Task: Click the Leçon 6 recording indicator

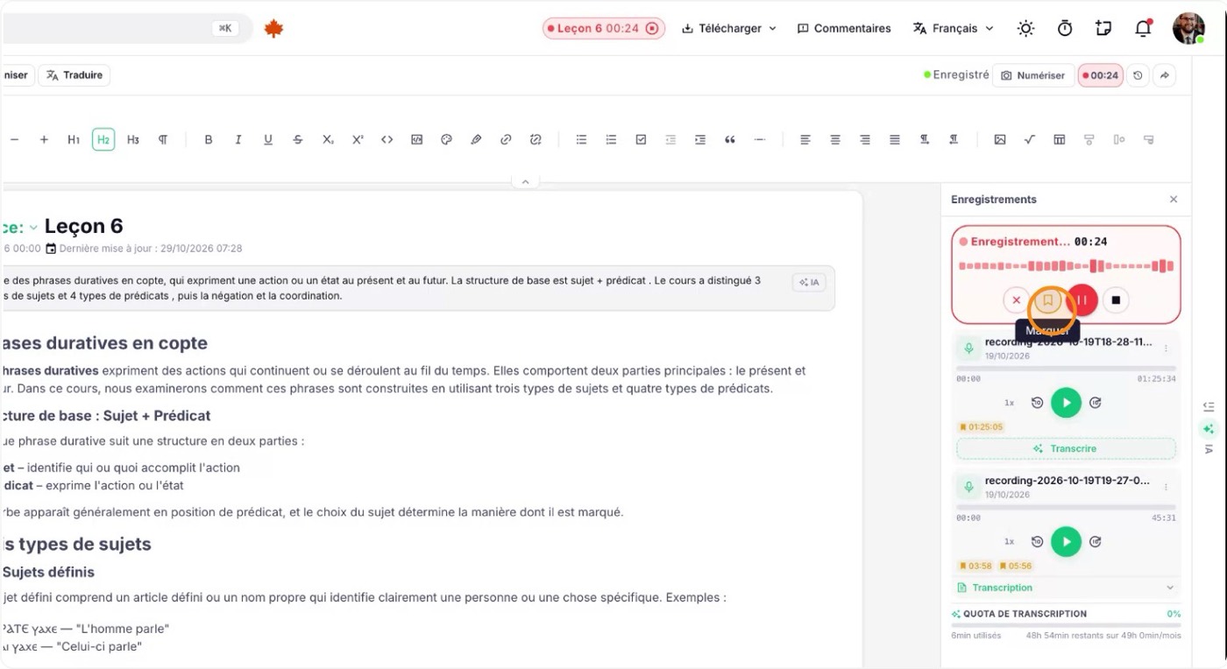Action: 604,29
